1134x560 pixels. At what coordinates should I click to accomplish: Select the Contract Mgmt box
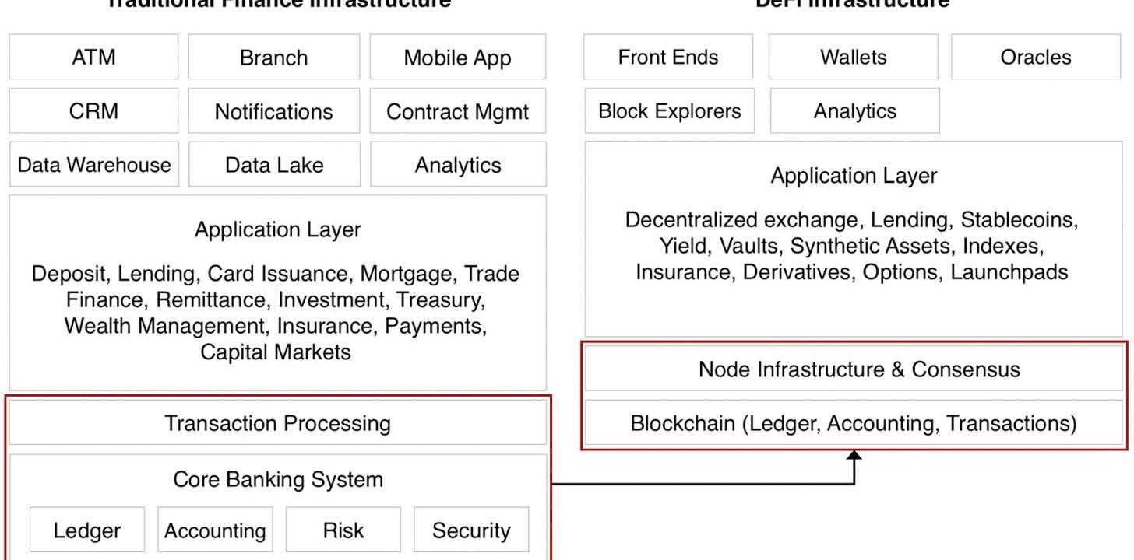pos(458,110)
